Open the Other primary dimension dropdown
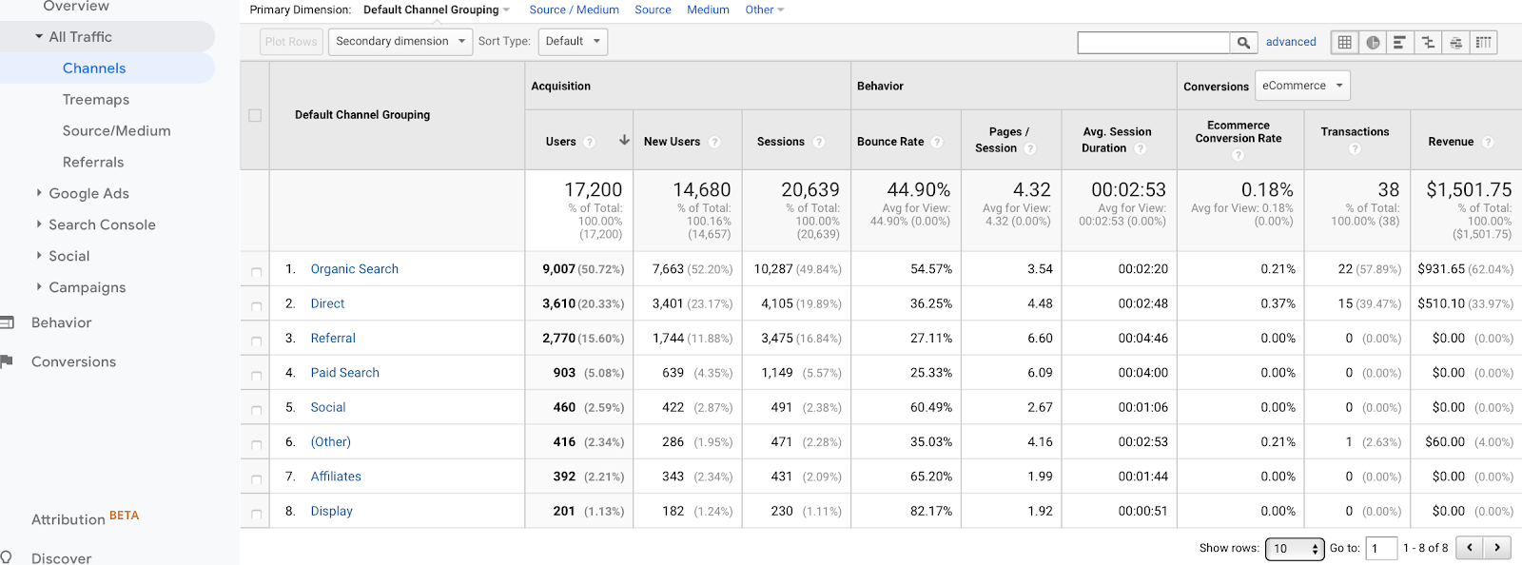The width and height of the screenshot is (1522, 565). tap(765, 10)
